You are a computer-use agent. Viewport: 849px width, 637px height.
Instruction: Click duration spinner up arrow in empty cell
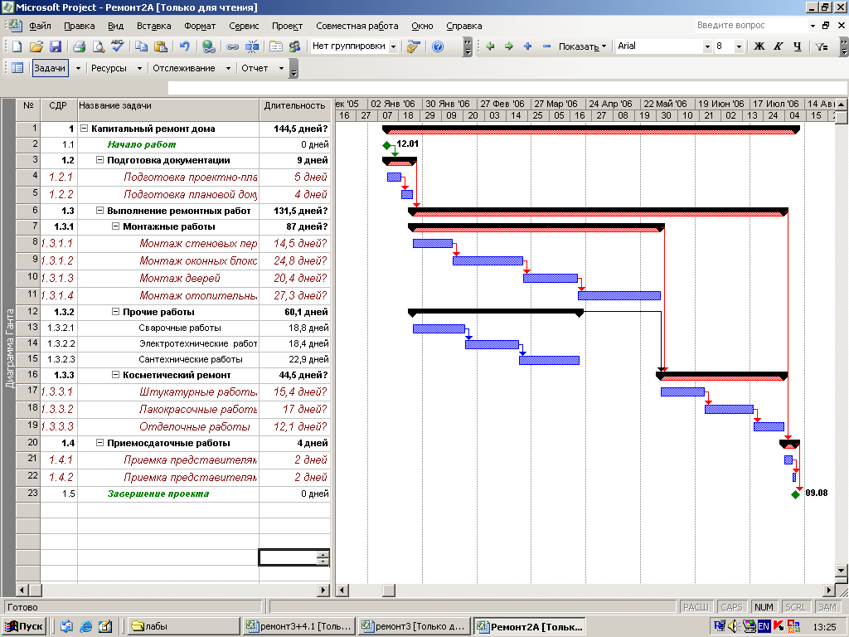(323, 554)
